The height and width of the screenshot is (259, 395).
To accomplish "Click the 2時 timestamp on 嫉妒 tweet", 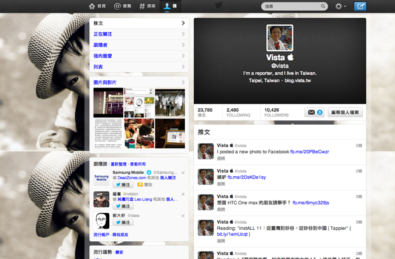I will point(359,171).
